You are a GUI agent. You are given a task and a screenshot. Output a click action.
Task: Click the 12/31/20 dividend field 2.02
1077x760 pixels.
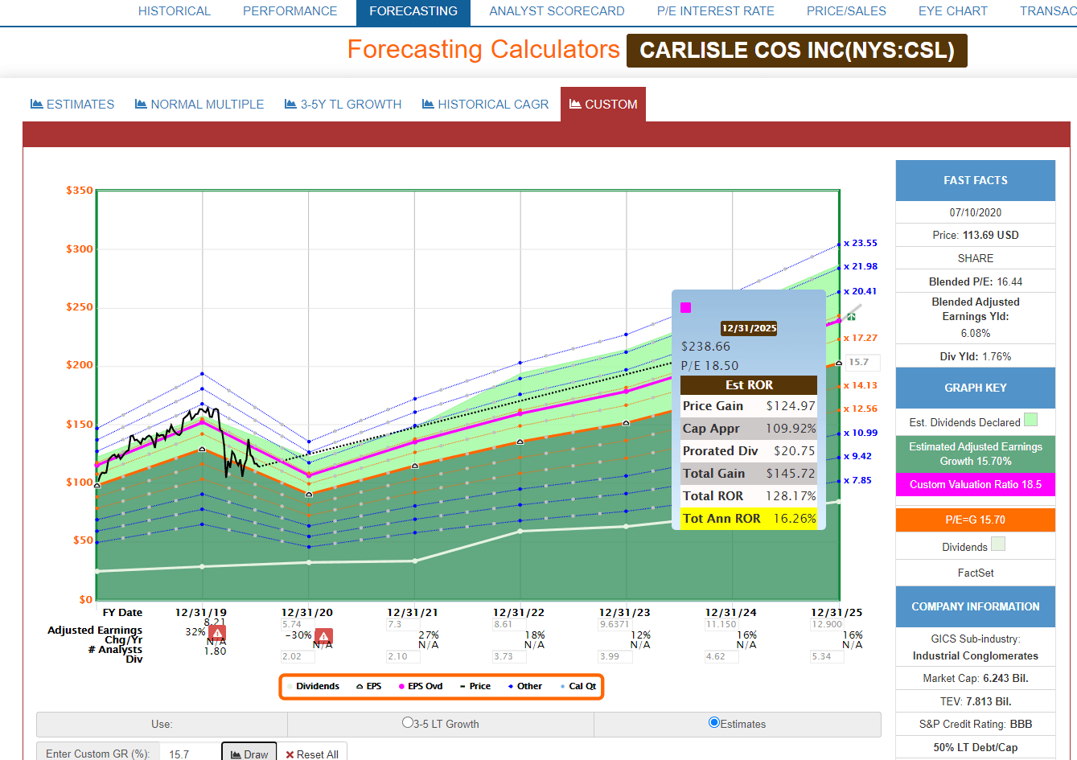pyautogui.click(x=297, y=656)
